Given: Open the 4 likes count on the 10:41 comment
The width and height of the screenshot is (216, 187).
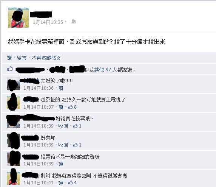Looking at the screenshot, I should click(x=73, y=183).
